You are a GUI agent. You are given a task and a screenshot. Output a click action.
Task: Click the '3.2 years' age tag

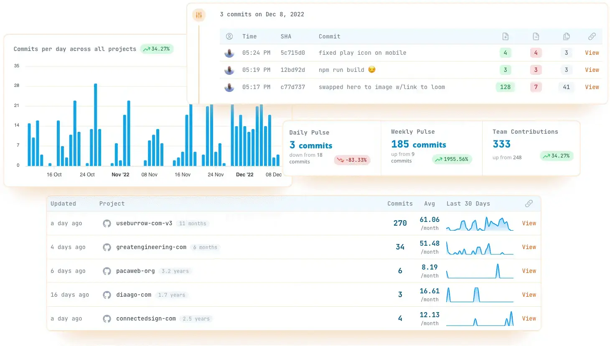tap(175, 271)
